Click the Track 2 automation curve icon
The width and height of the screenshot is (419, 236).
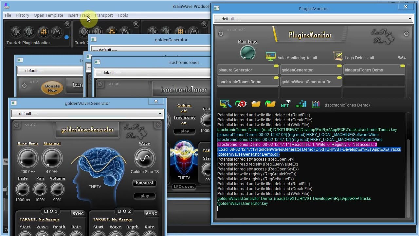click(x=125, y=31)
